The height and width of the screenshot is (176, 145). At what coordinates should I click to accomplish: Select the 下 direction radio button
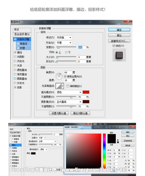66,52
